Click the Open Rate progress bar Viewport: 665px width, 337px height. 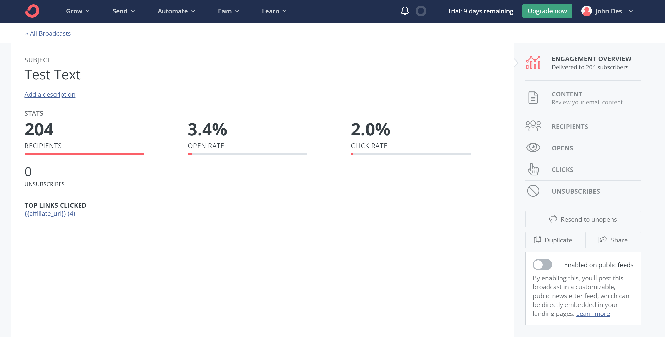point(247,154)
